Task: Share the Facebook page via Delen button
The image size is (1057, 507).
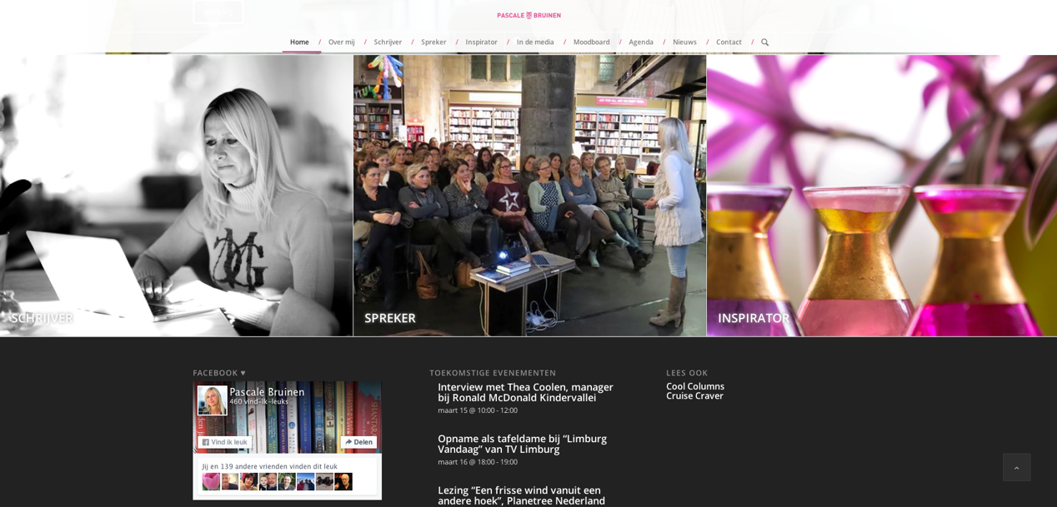Action: [358, 442]
